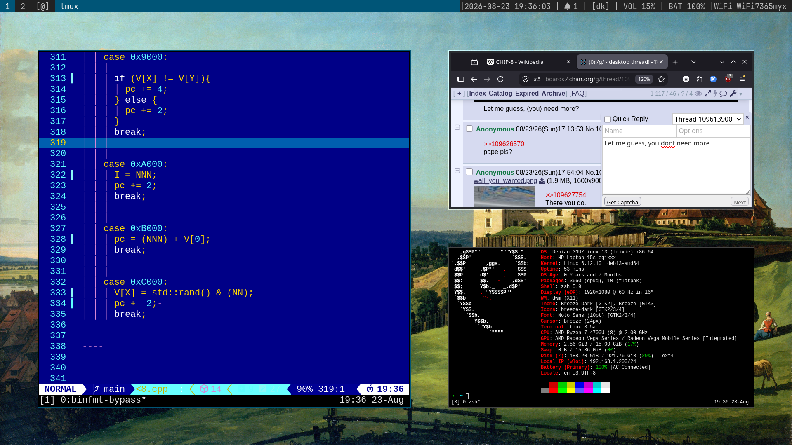This screenshot has height=445, width=792.
Task: Open a new browser tab
Action: (x=675, y=62)
